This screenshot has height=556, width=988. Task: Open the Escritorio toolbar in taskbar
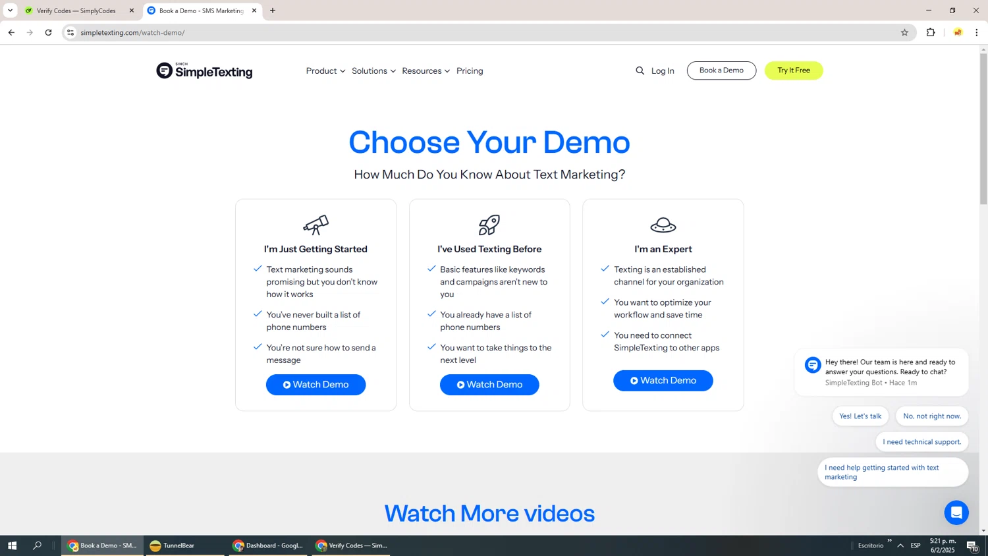click(x=871, y=545)
